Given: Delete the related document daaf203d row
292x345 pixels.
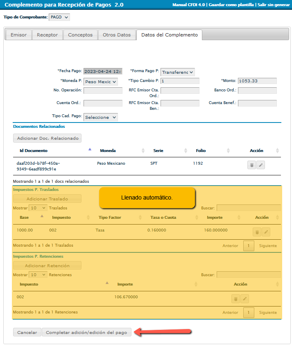Looking at the screenshot, I should point(252,165).
